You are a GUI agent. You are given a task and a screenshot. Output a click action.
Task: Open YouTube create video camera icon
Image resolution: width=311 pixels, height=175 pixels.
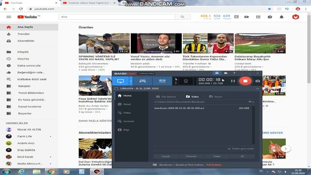pyautogui.click(x=246, y=17)
